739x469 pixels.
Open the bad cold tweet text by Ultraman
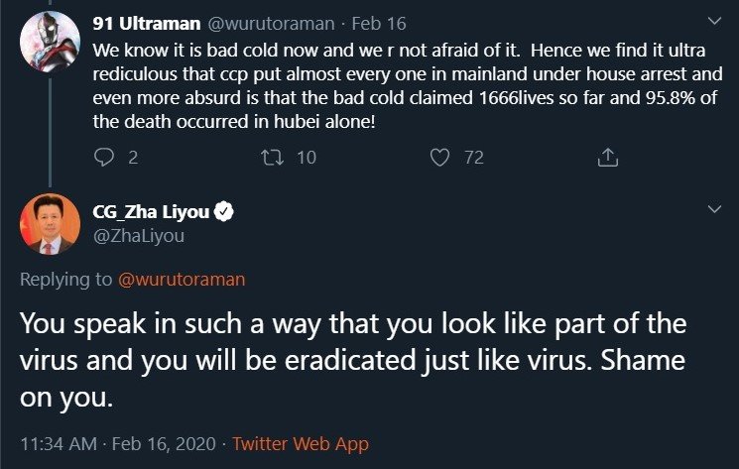tap(408, 86)
